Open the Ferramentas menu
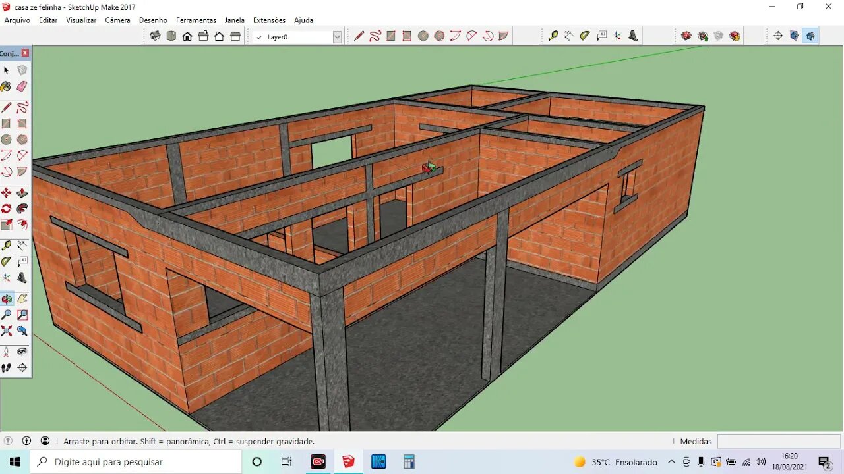844x474 pixels. [x=196, y=20]
